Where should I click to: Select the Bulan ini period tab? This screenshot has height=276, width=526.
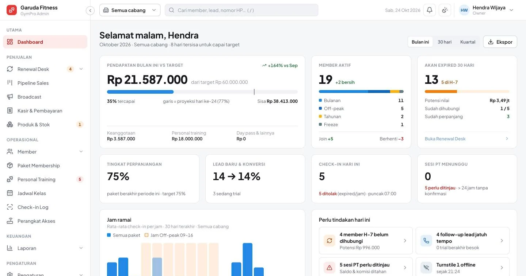click(x=420, y=42)
